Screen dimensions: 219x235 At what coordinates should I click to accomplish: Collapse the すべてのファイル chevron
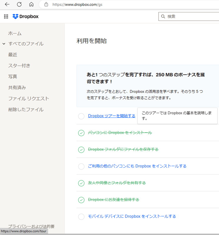click(x=4, y=44)
